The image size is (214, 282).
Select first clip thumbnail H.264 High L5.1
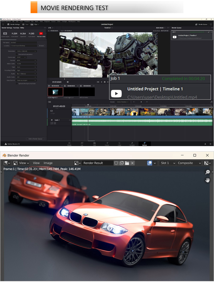coord(55,92)
